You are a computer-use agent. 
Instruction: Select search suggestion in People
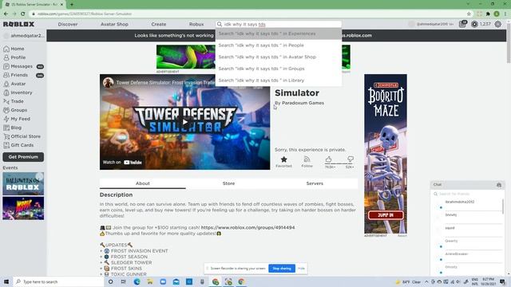[279, 45]
